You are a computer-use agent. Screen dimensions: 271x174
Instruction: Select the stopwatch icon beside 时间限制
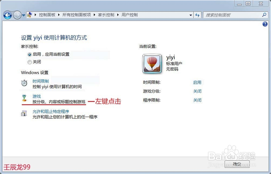point(24,82)
